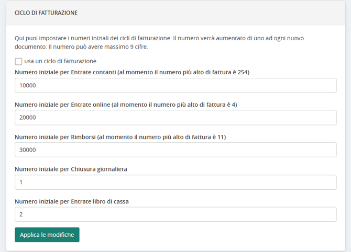This screenshot has width=351, height=252.
Task: Click the CICLO DI FATTURAZIONE section title
Action: [46, 13]
